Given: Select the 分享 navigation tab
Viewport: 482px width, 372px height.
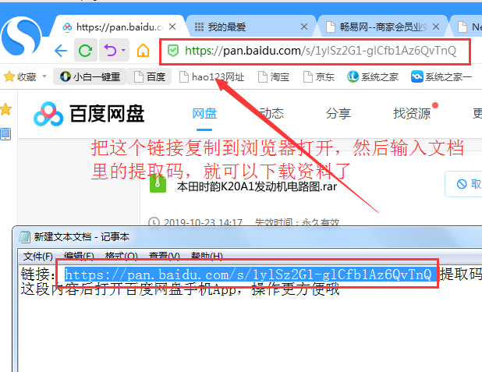Looking at the screenshot, I should [338, 114].
